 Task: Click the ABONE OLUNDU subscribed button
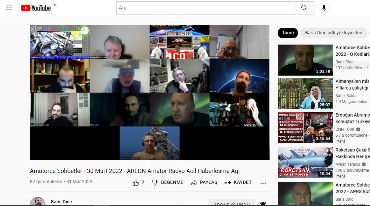231,203
